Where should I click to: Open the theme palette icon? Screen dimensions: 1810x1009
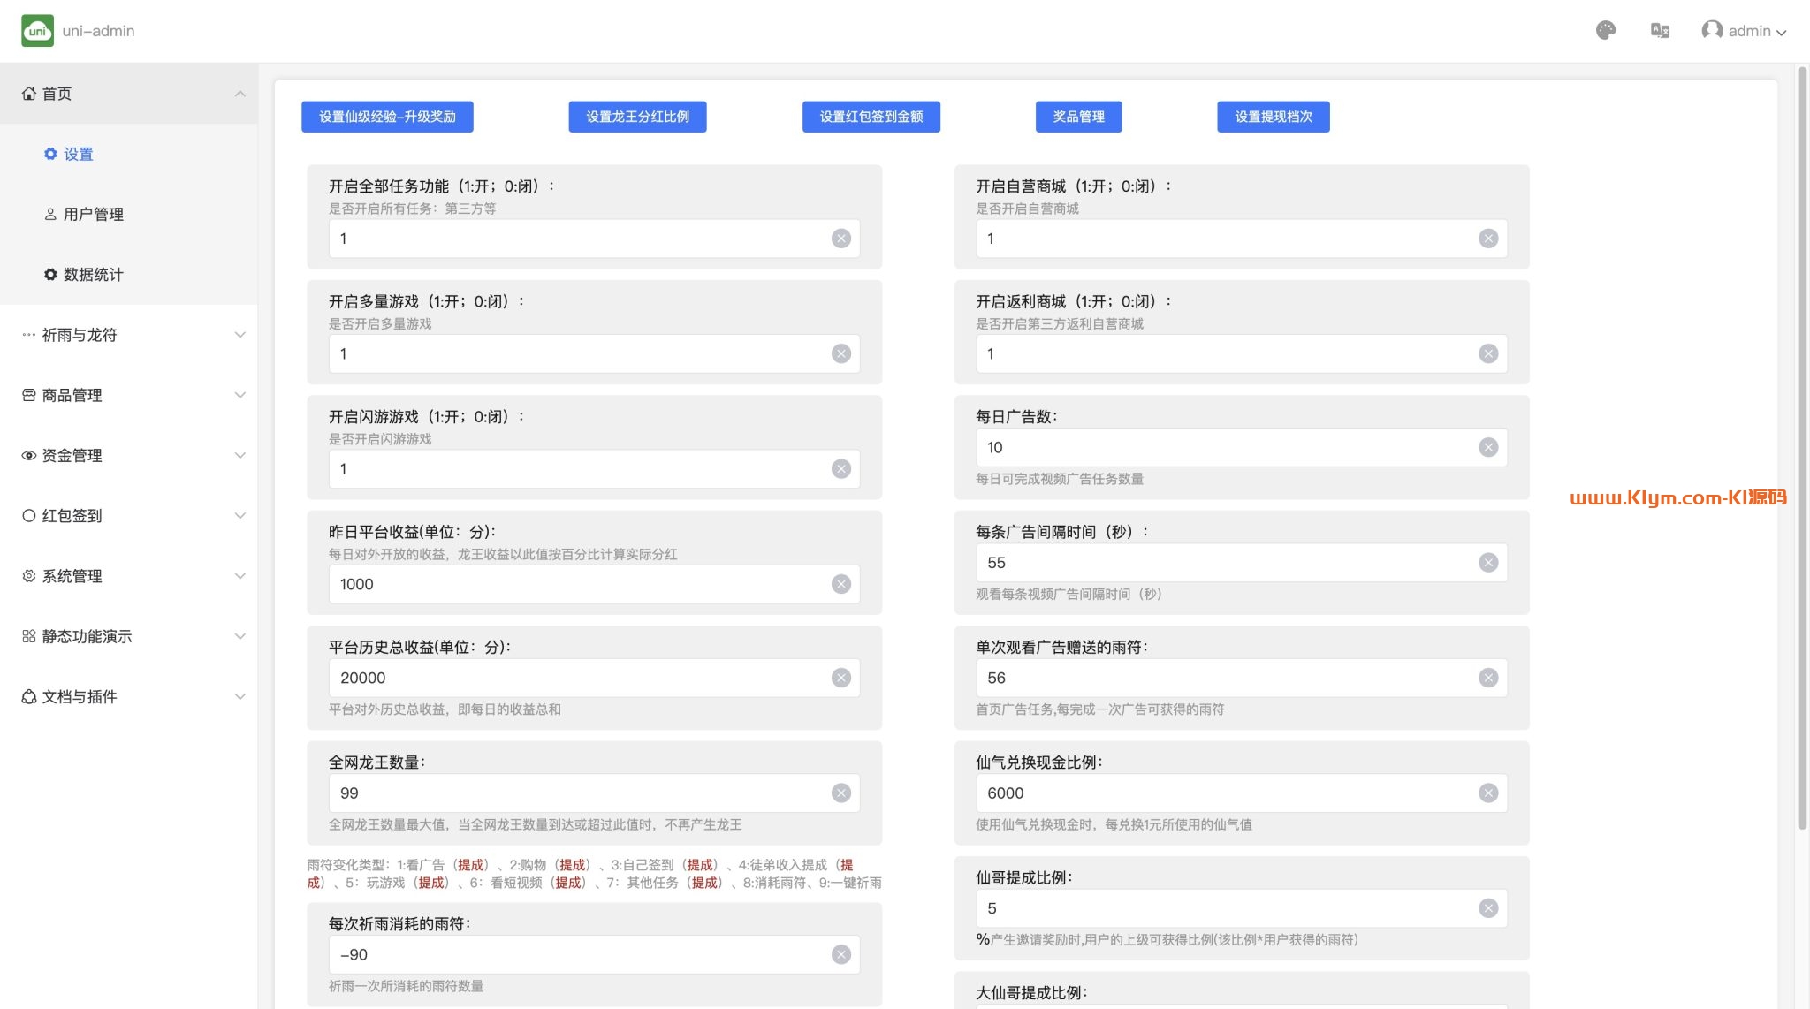tap(1606, 31)
